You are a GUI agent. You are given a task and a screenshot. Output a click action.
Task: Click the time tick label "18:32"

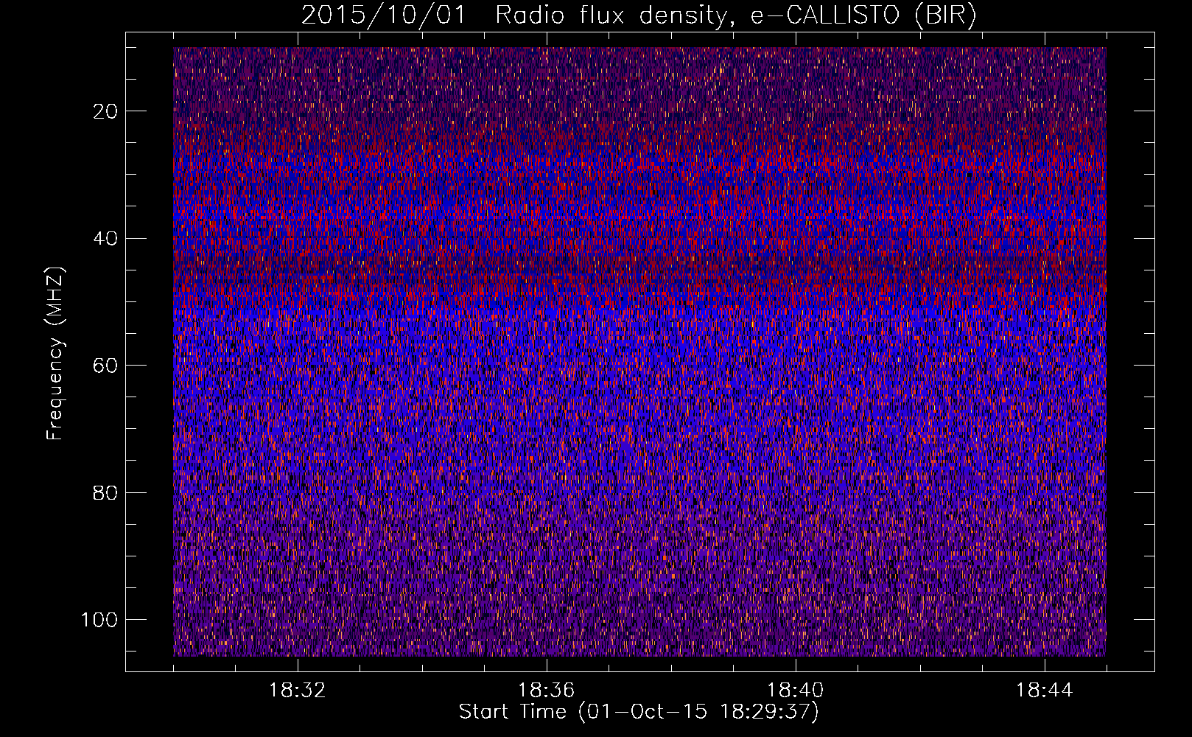298,691
